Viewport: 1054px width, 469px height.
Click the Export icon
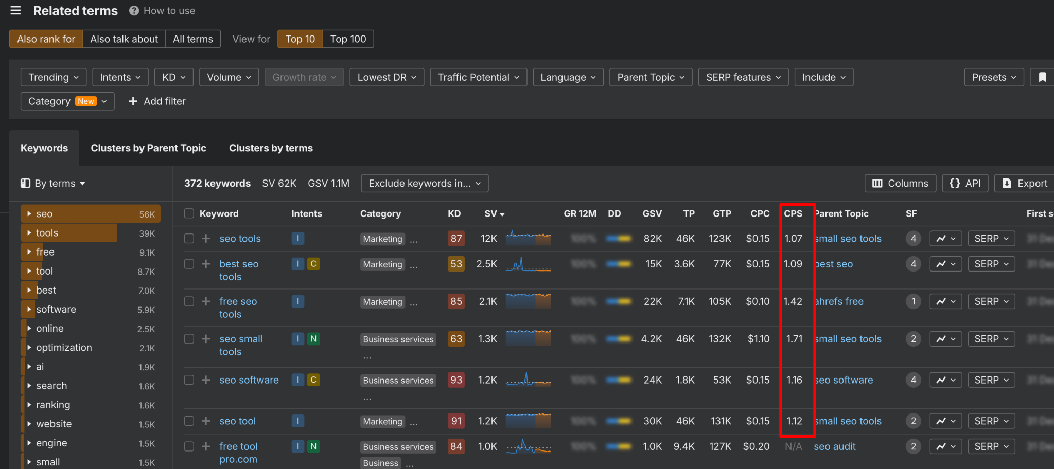tap(1008, 183)
